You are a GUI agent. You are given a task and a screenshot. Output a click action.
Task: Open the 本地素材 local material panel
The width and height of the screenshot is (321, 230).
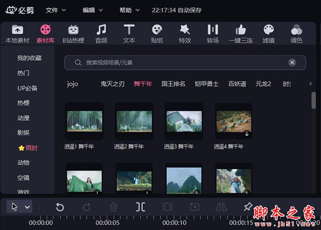coord(18,34)
